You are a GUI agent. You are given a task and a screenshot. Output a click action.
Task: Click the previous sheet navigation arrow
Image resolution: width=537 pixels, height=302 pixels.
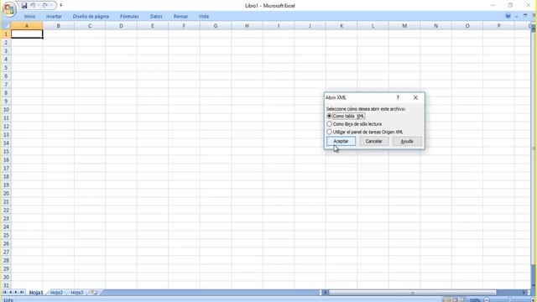pos(10,292)
